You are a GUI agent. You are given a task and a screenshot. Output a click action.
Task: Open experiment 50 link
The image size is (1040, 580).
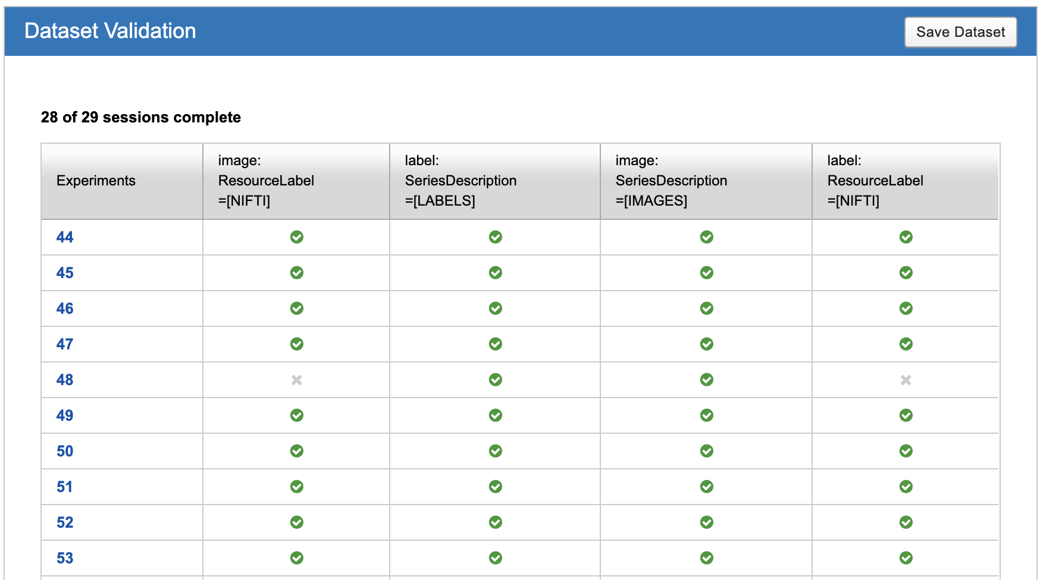(65, 451)
